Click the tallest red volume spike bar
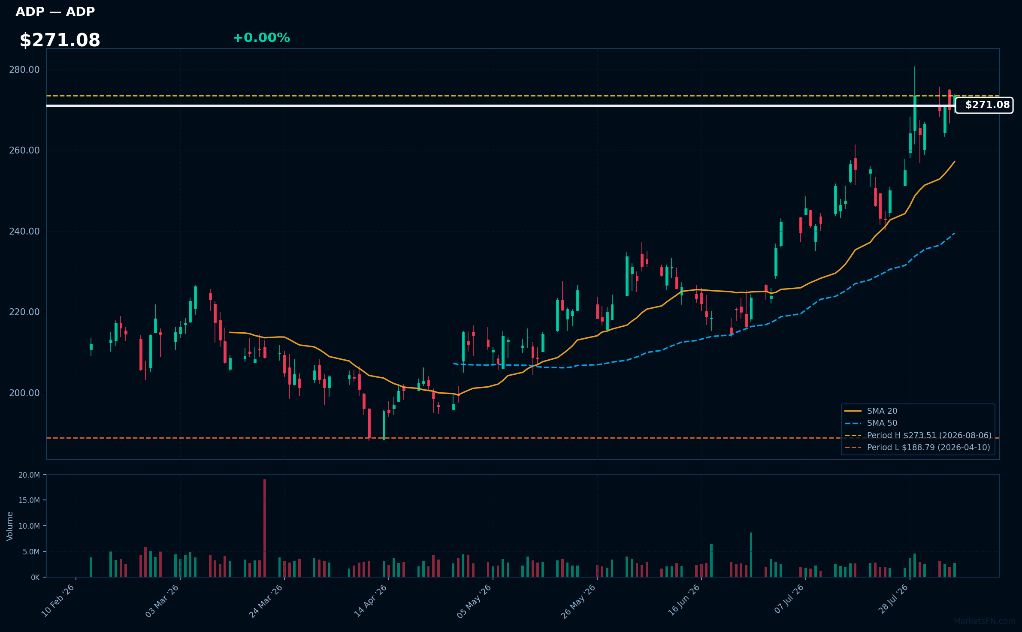1022x632 pixels. tap(265, 528)
